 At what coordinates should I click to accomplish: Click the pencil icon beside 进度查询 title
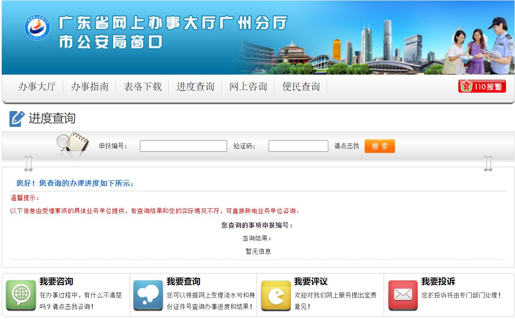[17, 119]
